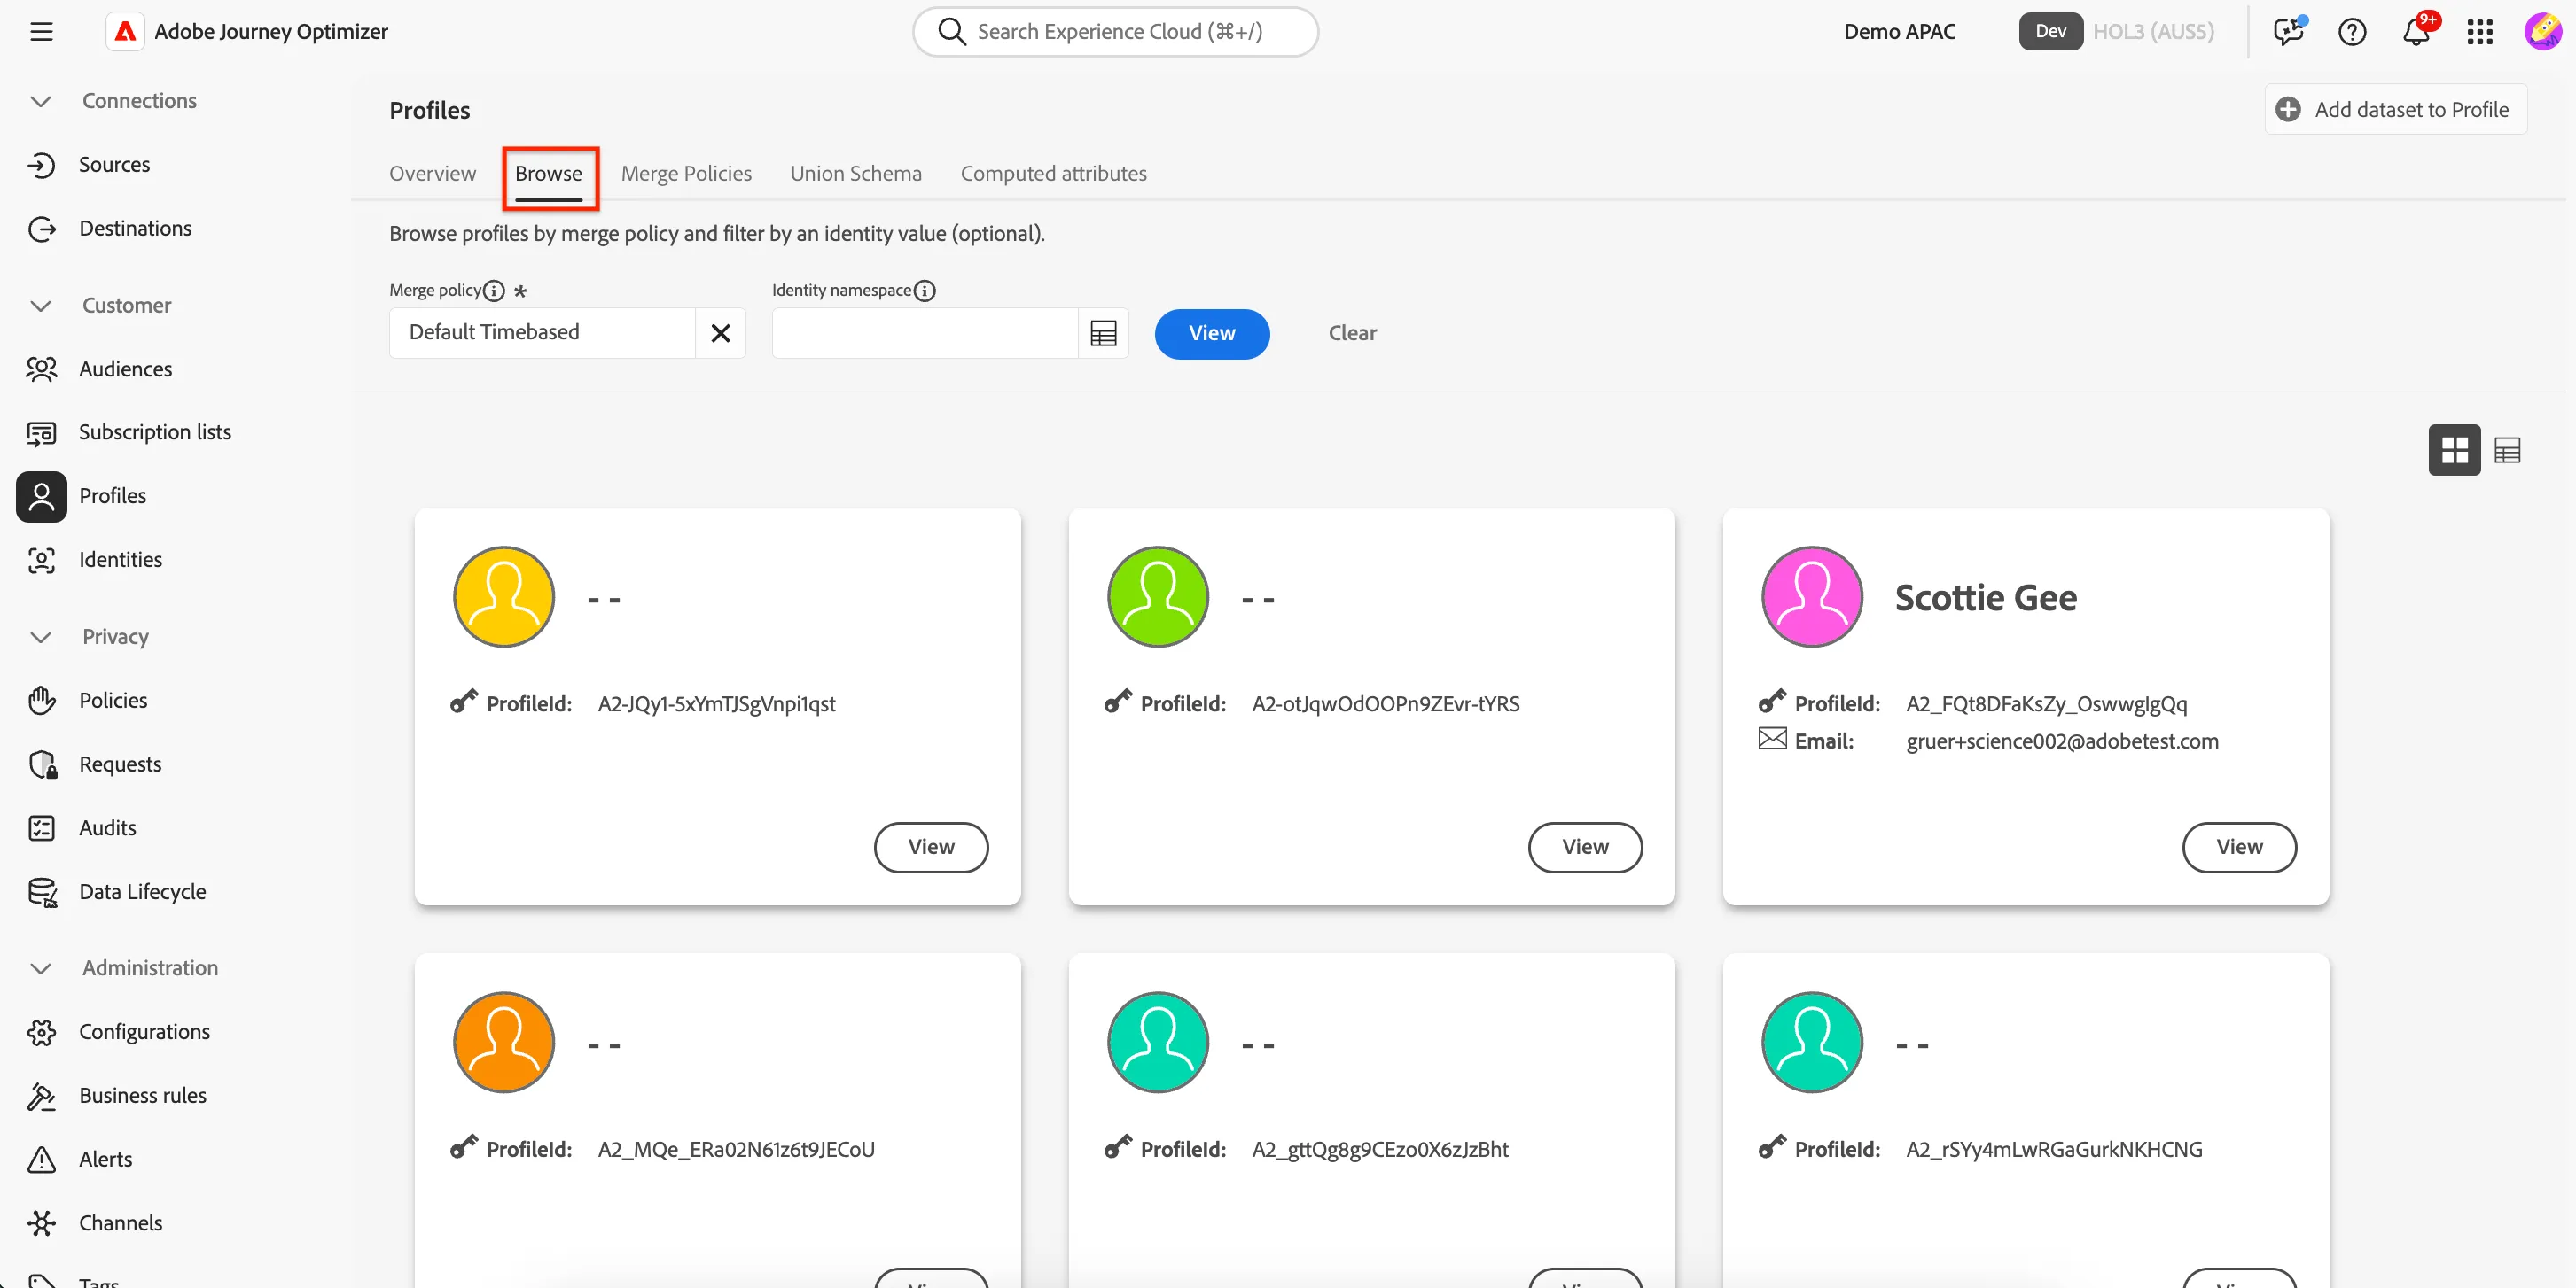View profile A2-JQy1-5xYmTJSgVnpi1qst
The height and width of the screenshot is (1288, 2576).
coord(931,846)
